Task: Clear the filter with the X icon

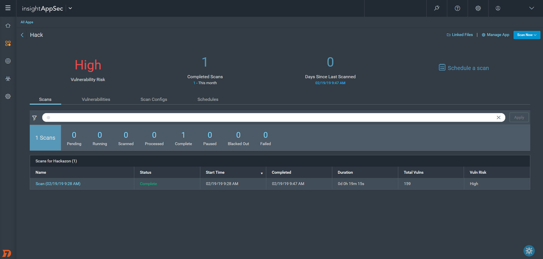Action: point(499,118)
